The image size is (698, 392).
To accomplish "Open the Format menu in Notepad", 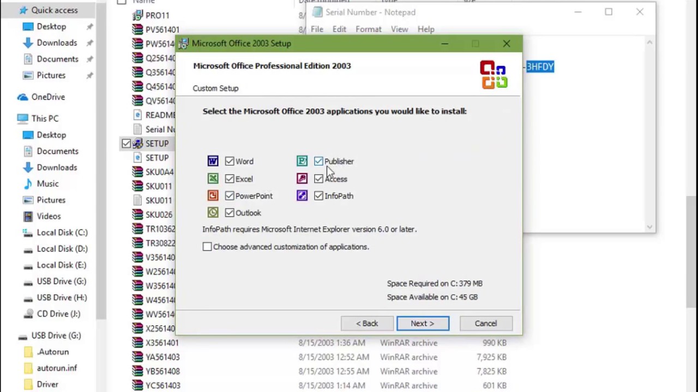I will (x=369, y=29).
